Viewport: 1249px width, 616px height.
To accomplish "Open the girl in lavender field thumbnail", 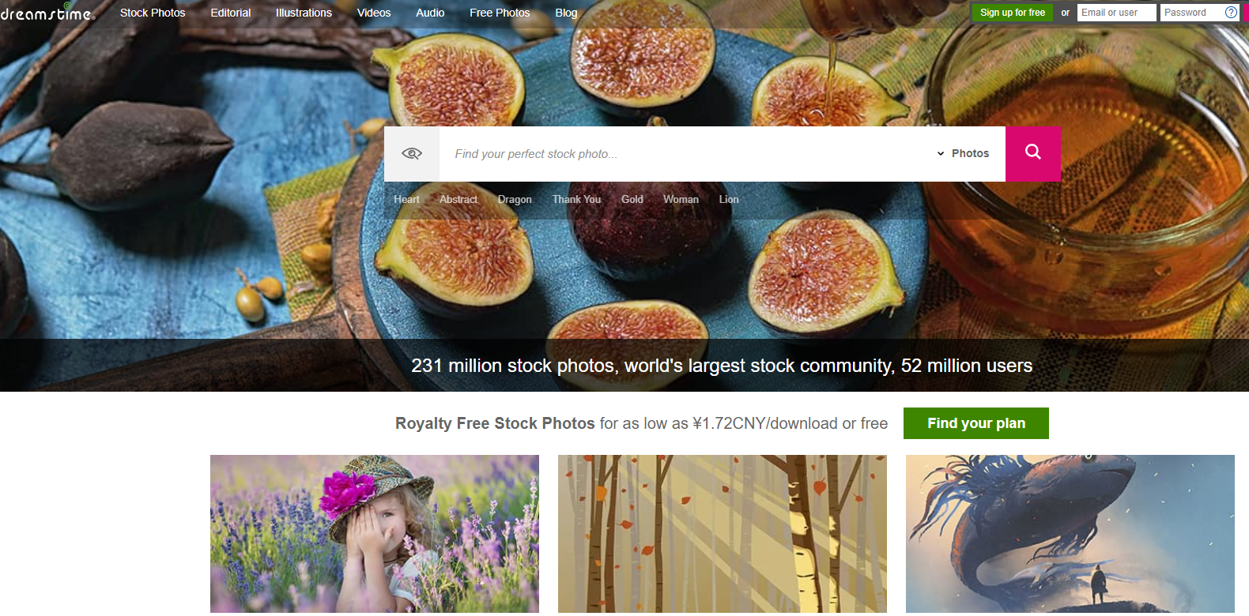I will coord(375,535).
